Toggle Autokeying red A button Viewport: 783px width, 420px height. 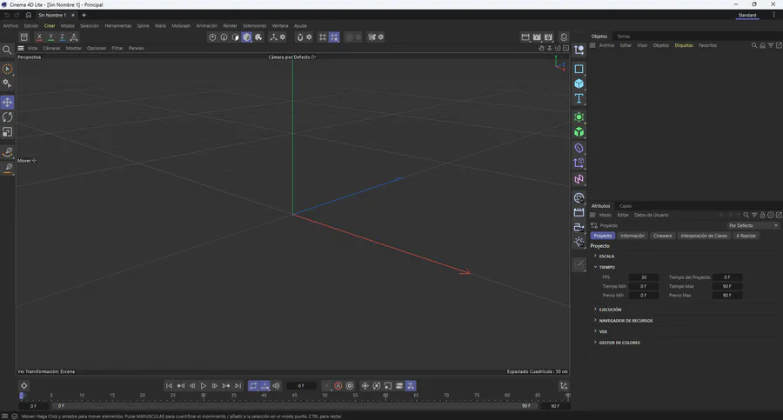(338, 386)
